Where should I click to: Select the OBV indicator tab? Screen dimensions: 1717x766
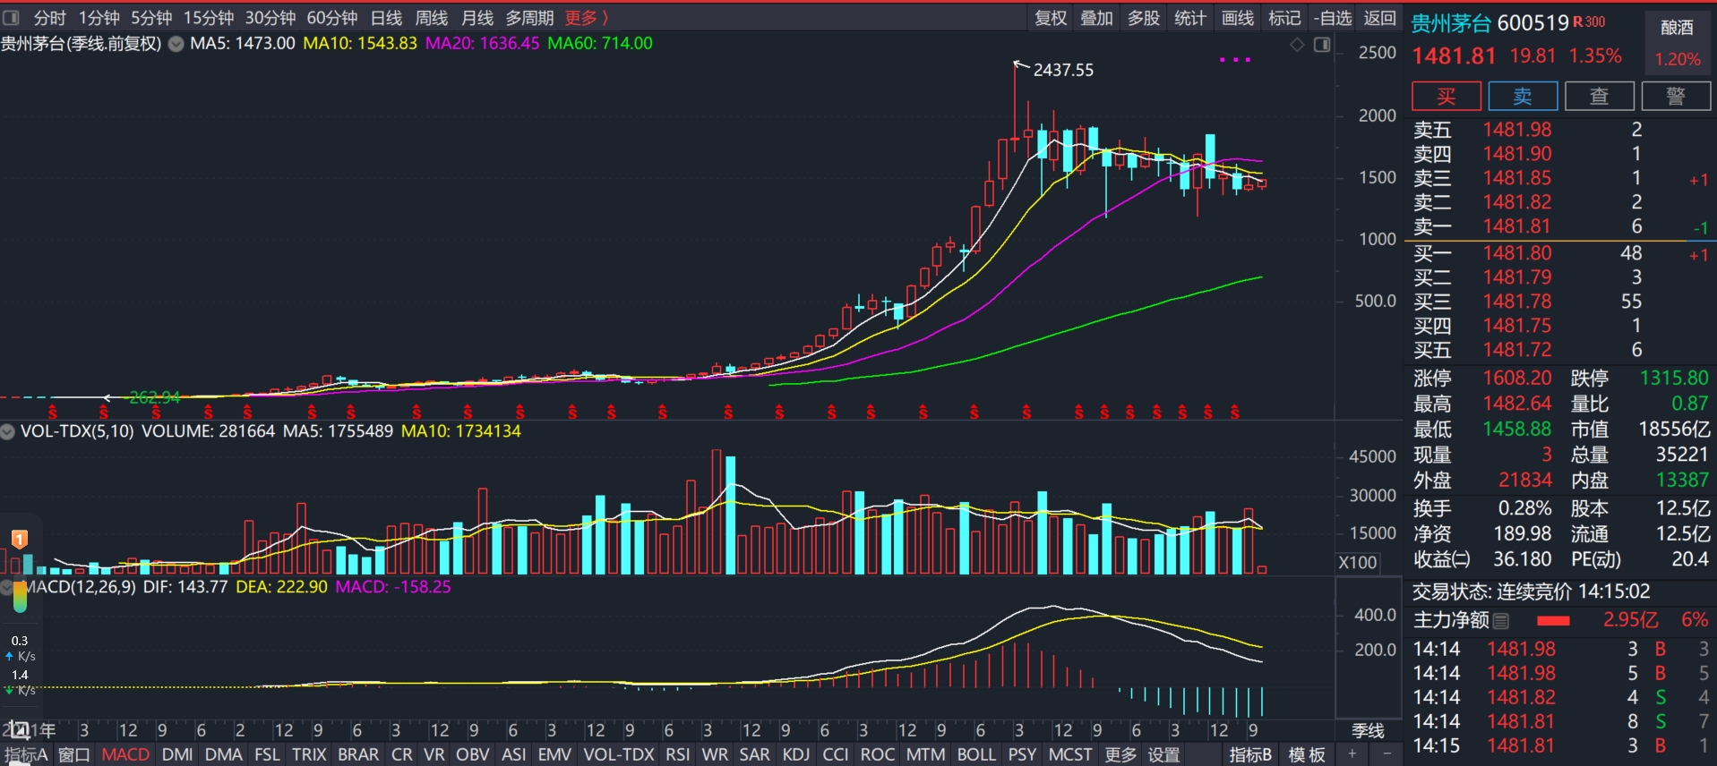(472, 754)
